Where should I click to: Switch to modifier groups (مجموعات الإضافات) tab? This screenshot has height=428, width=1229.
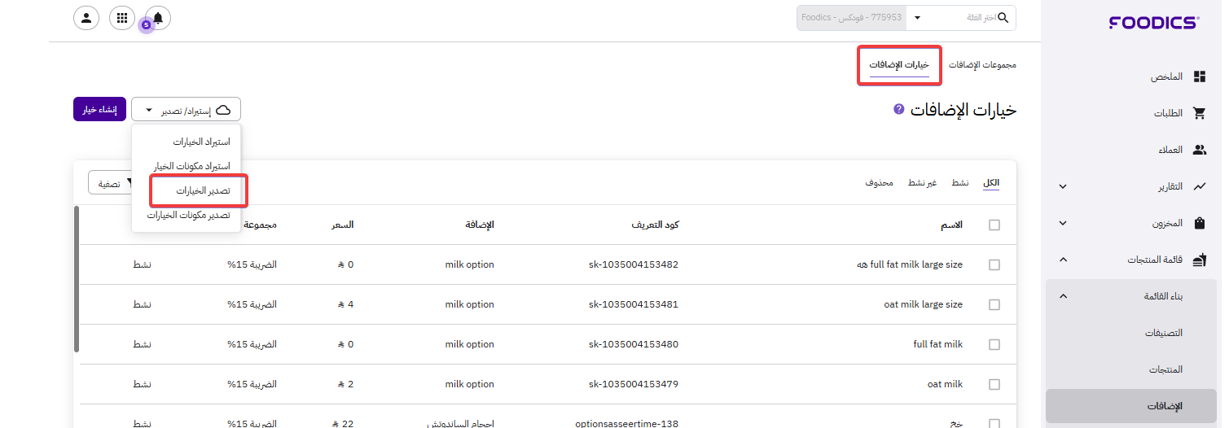(982, 64)
